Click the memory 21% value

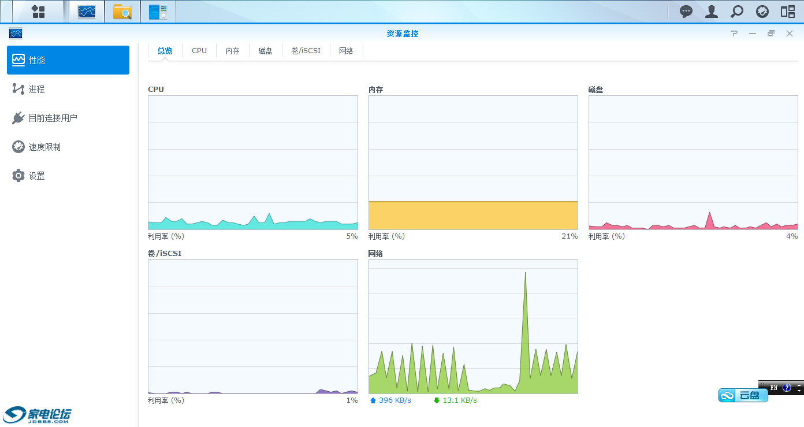(x=569, y=236)
